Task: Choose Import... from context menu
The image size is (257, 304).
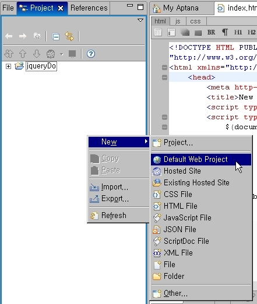Action: tap(119, 187)
